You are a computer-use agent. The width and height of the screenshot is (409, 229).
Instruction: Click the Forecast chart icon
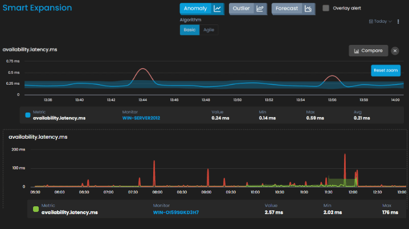pyautogui.click(x=308, y=9)
